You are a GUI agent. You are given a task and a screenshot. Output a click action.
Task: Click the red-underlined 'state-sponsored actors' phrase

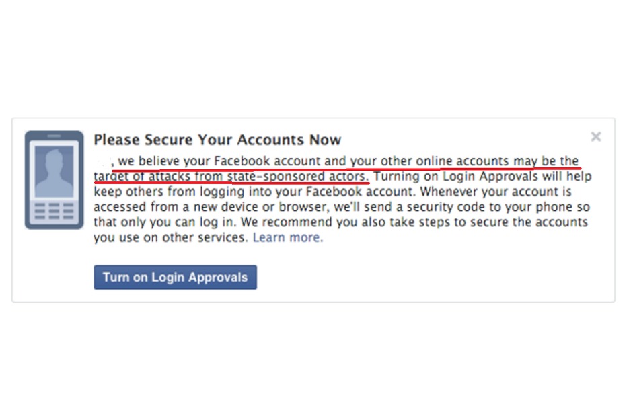pyautogui.click(x=297, y=177)
